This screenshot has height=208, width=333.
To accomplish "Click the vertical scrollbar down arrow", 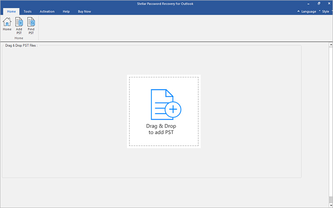I will pyautogui.click(x=331, y=206).
